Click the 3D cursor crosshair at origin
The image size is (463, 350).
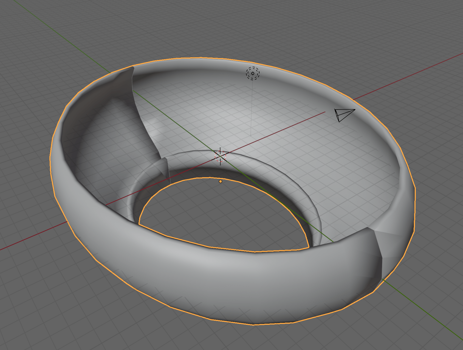point(220,156)
